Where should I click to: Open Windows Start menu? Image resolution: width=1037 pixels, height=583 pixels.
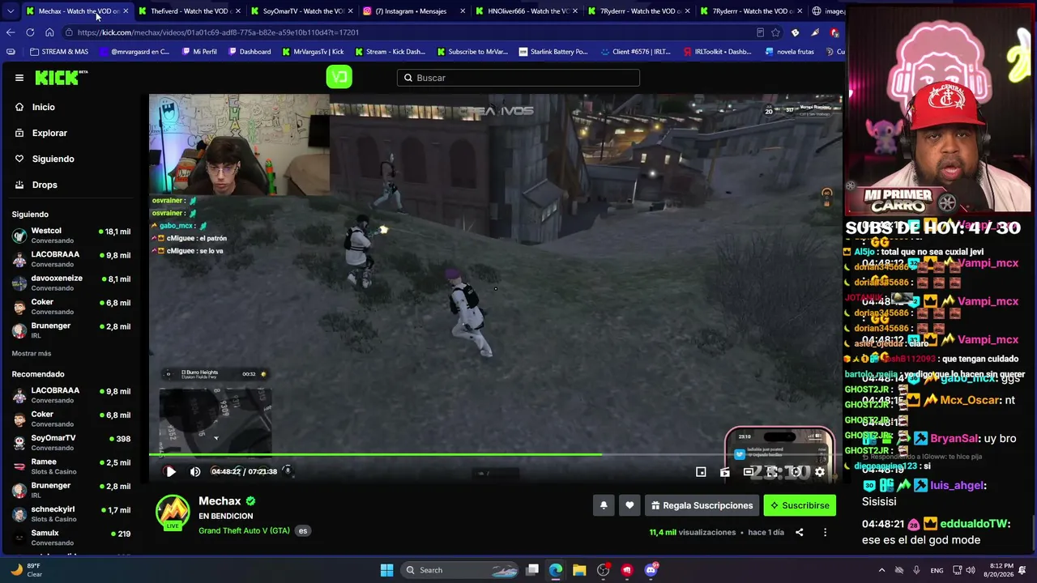[x=386, y=570]
